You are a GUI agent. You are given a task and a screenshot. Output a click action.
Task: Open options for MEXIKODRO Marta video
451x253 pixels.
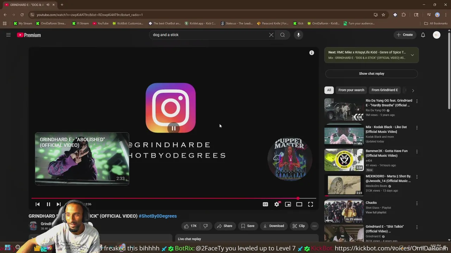(417, 177)
